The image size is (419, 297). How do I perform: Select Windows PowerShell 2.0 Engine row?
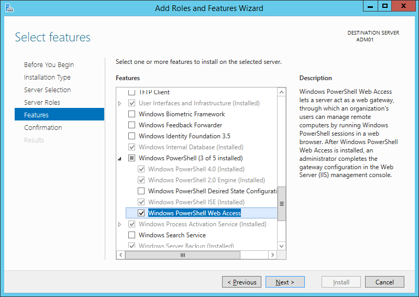206,180
